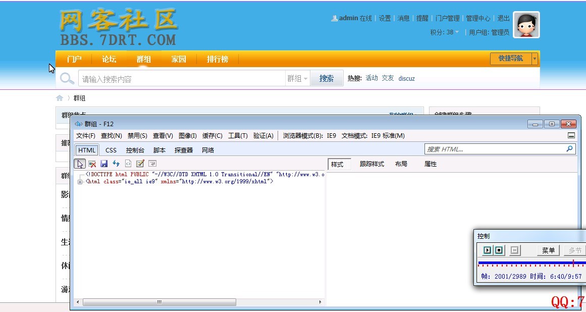
Task: Switch to the 脚本 tab
Action: [159, 150]
